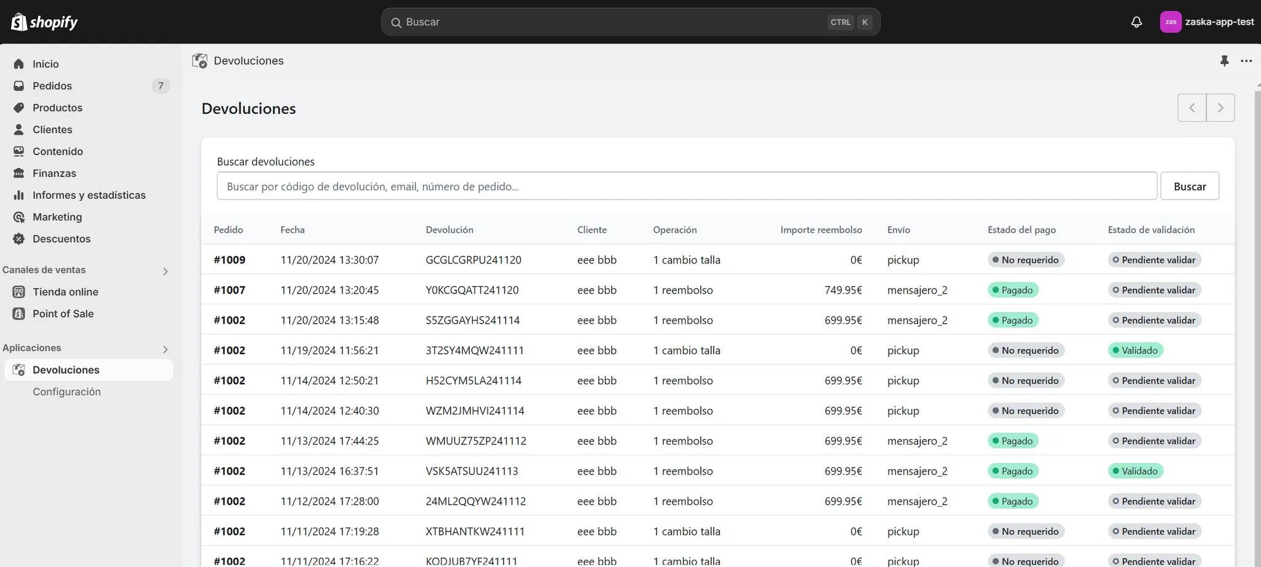This screenshot has height=567, width=1261.
Task: Click Pagado badge in S5ZGGAYHS241114 row
Action: 1013,320
